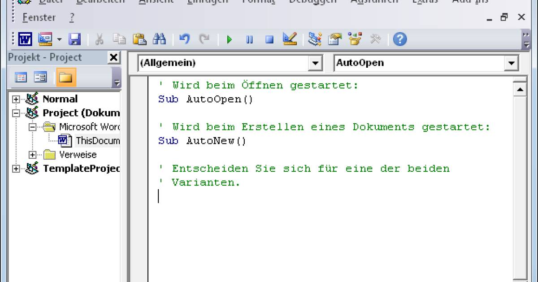The width and height of the screenshot is (538, 282).
Task: Click the Paste clipboard icon
Action: click(139, 40)
